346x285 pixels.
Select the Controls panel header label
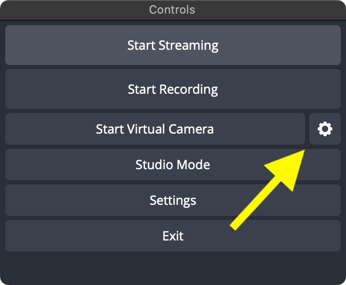[172, 10]
